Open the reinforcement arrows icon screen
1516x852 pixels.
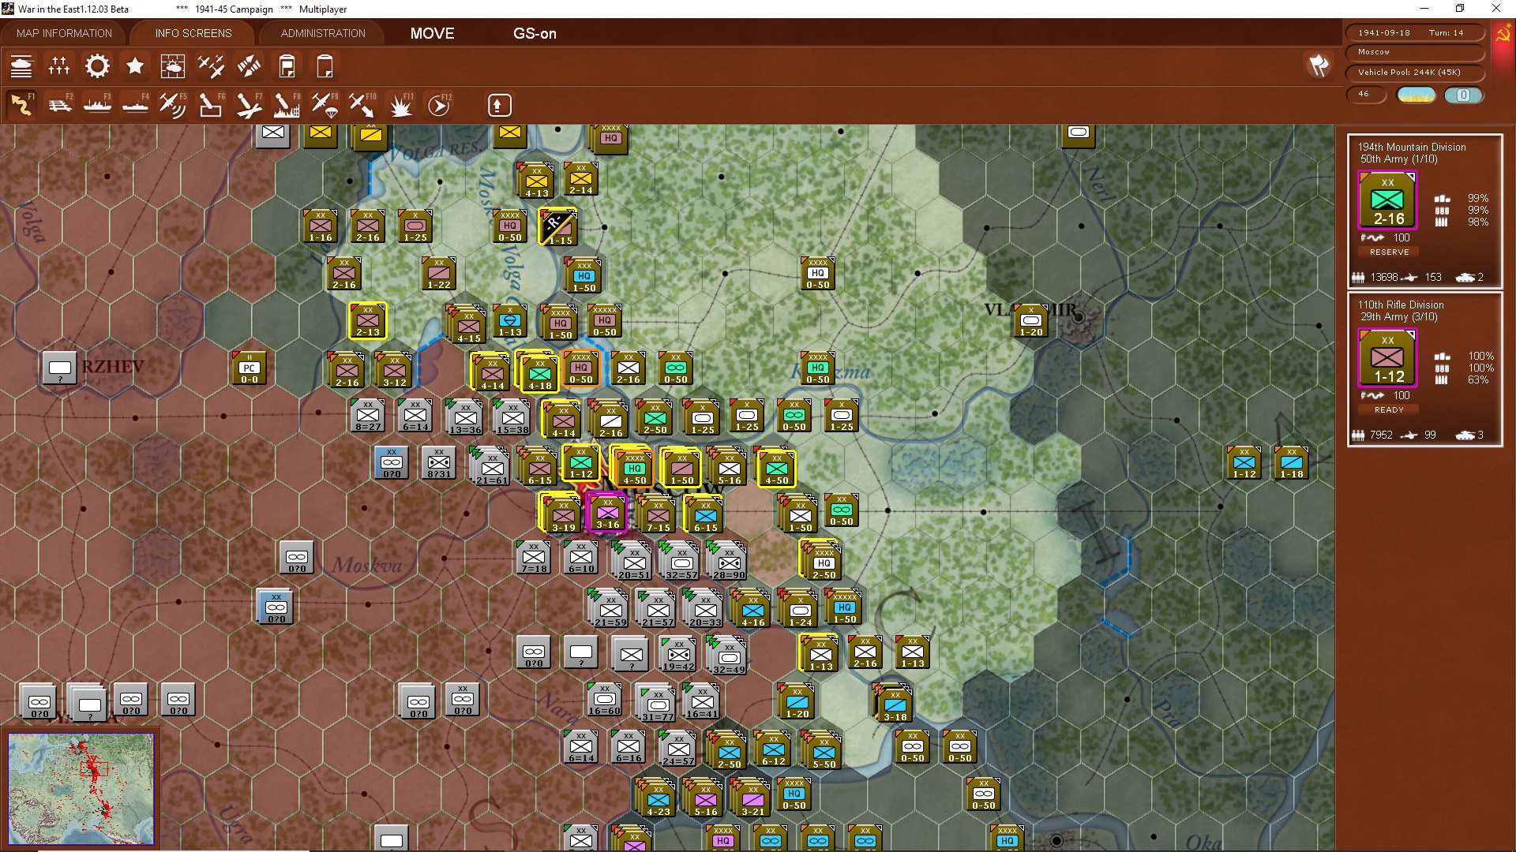(249, 66)
